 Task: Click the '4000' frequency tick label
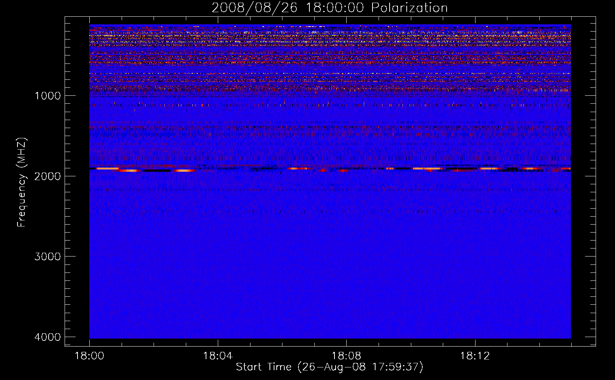point(48,337)
